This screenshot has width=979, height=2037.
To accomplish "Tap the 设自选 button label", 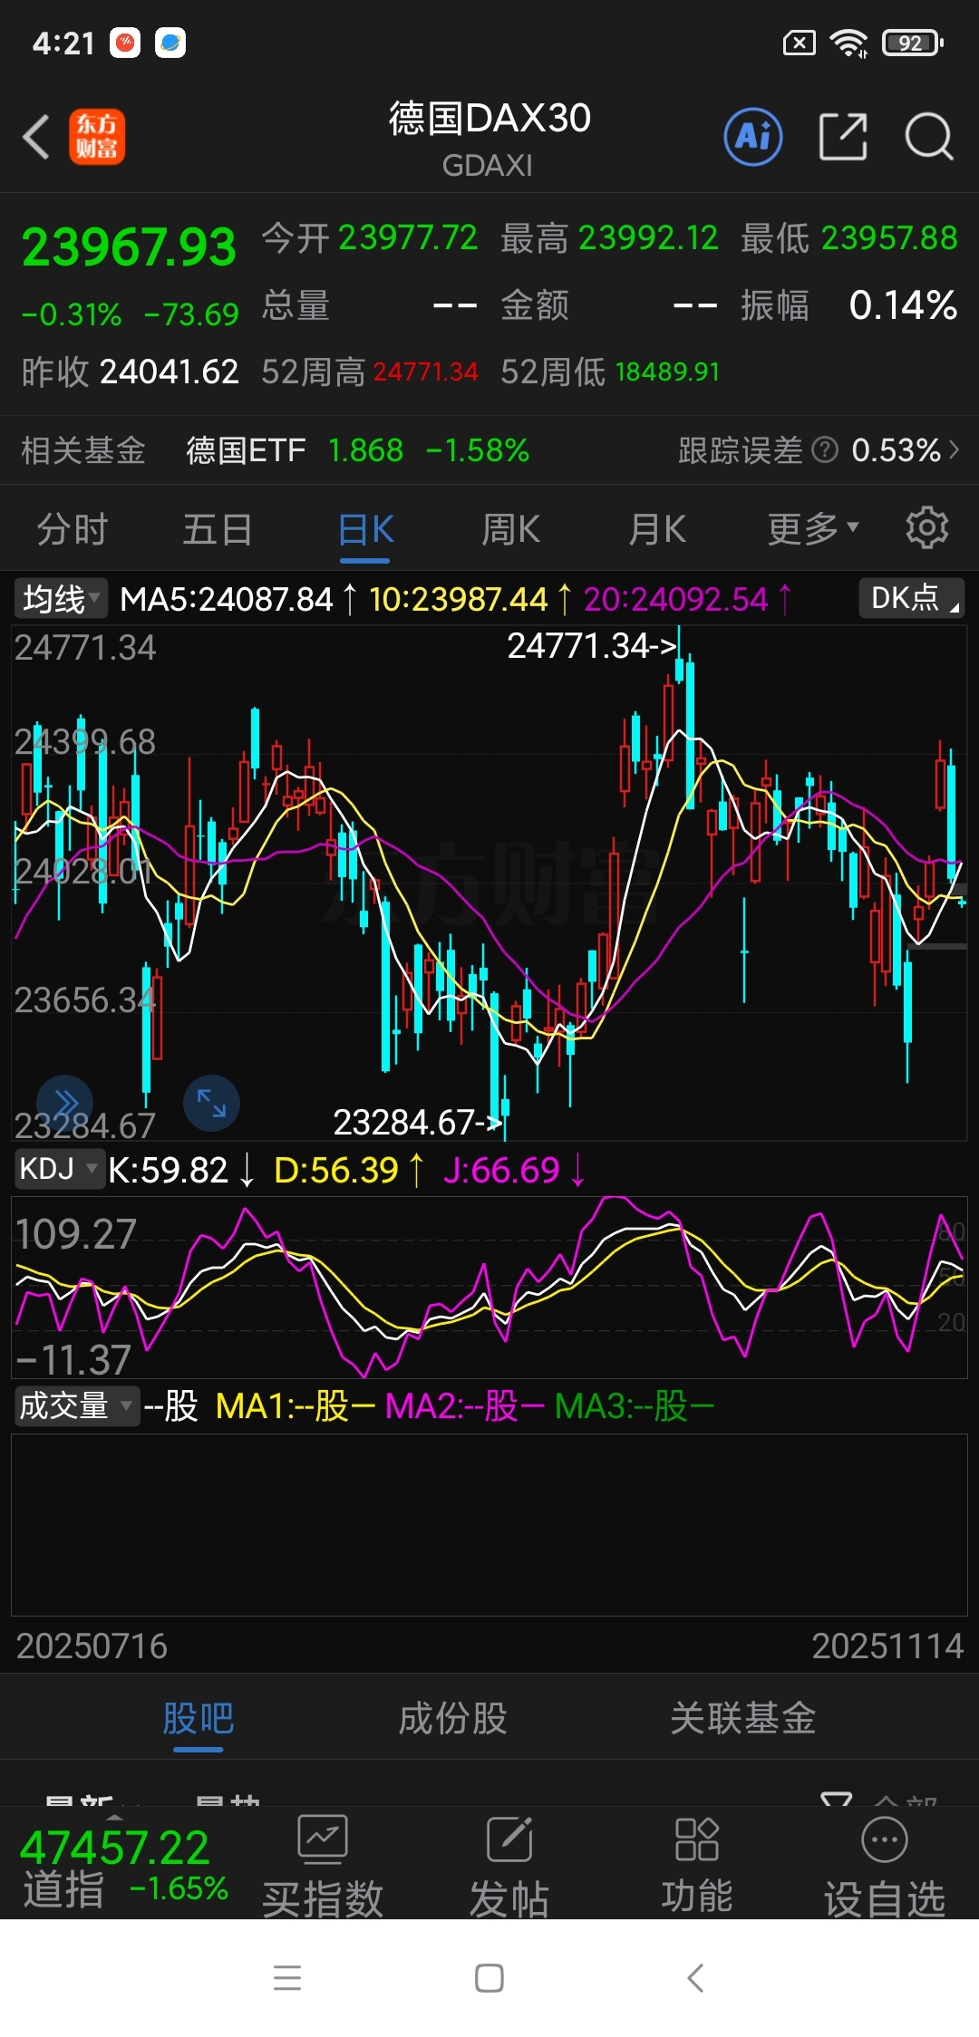I will click(885, 1898).
